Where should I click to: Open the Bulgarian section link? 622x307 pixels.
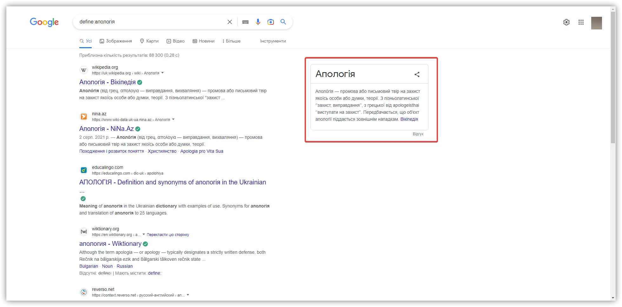click(x=89, y=266)
